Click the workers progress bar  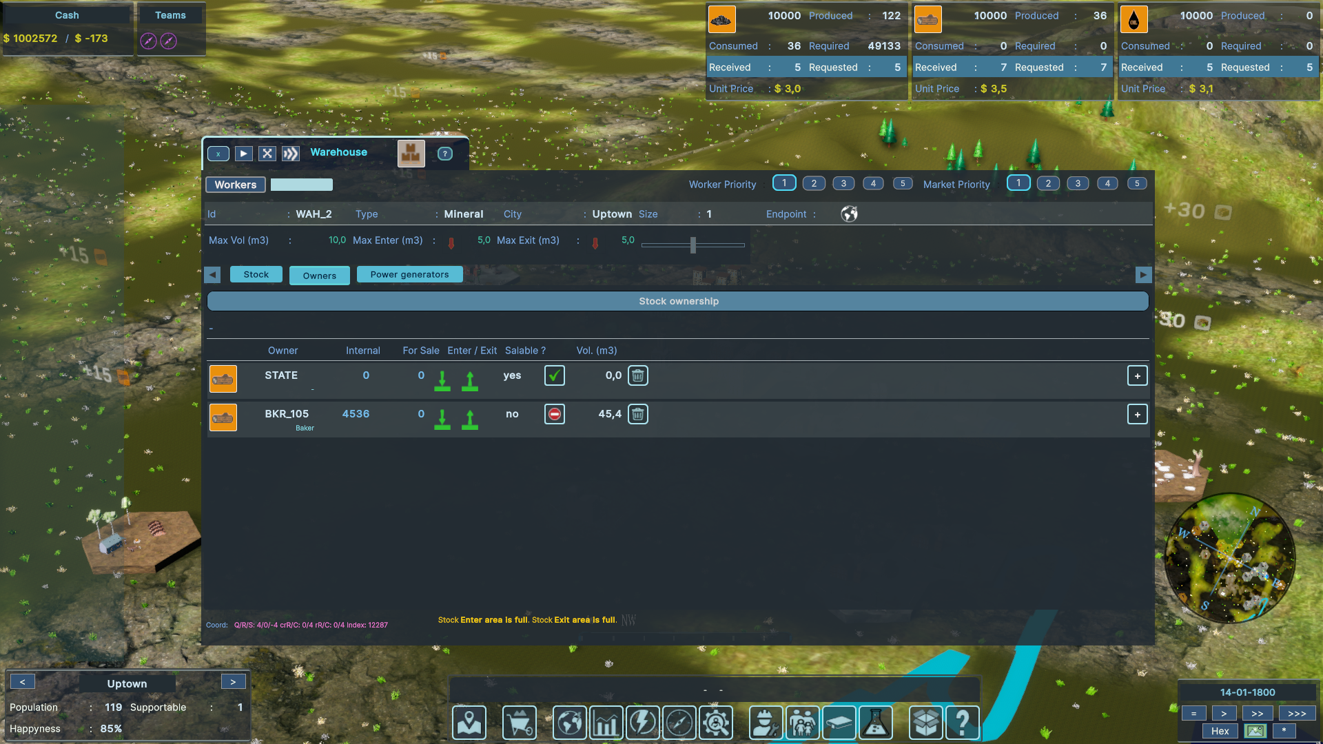click(302, 185)
